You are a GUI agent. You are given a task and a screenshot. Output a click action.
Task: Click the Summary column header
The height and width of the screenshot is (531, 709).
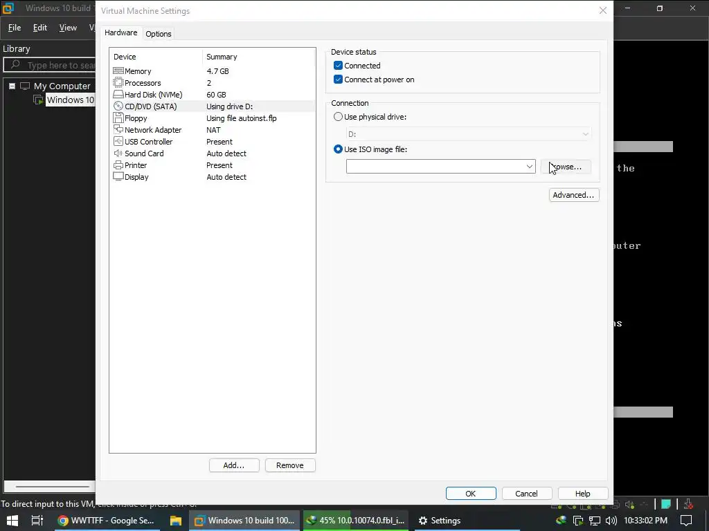click(259, 57)
